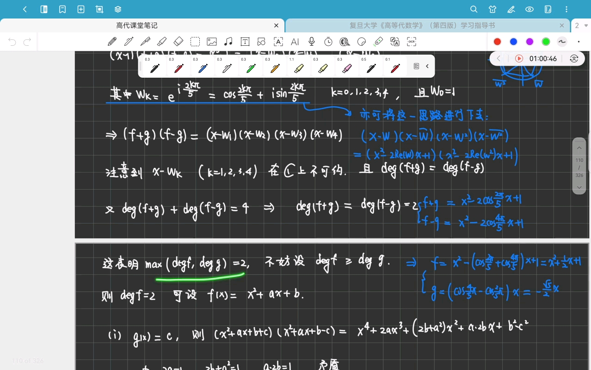
Task: Collapse the pen preset bar arrow
Action: 427,66
